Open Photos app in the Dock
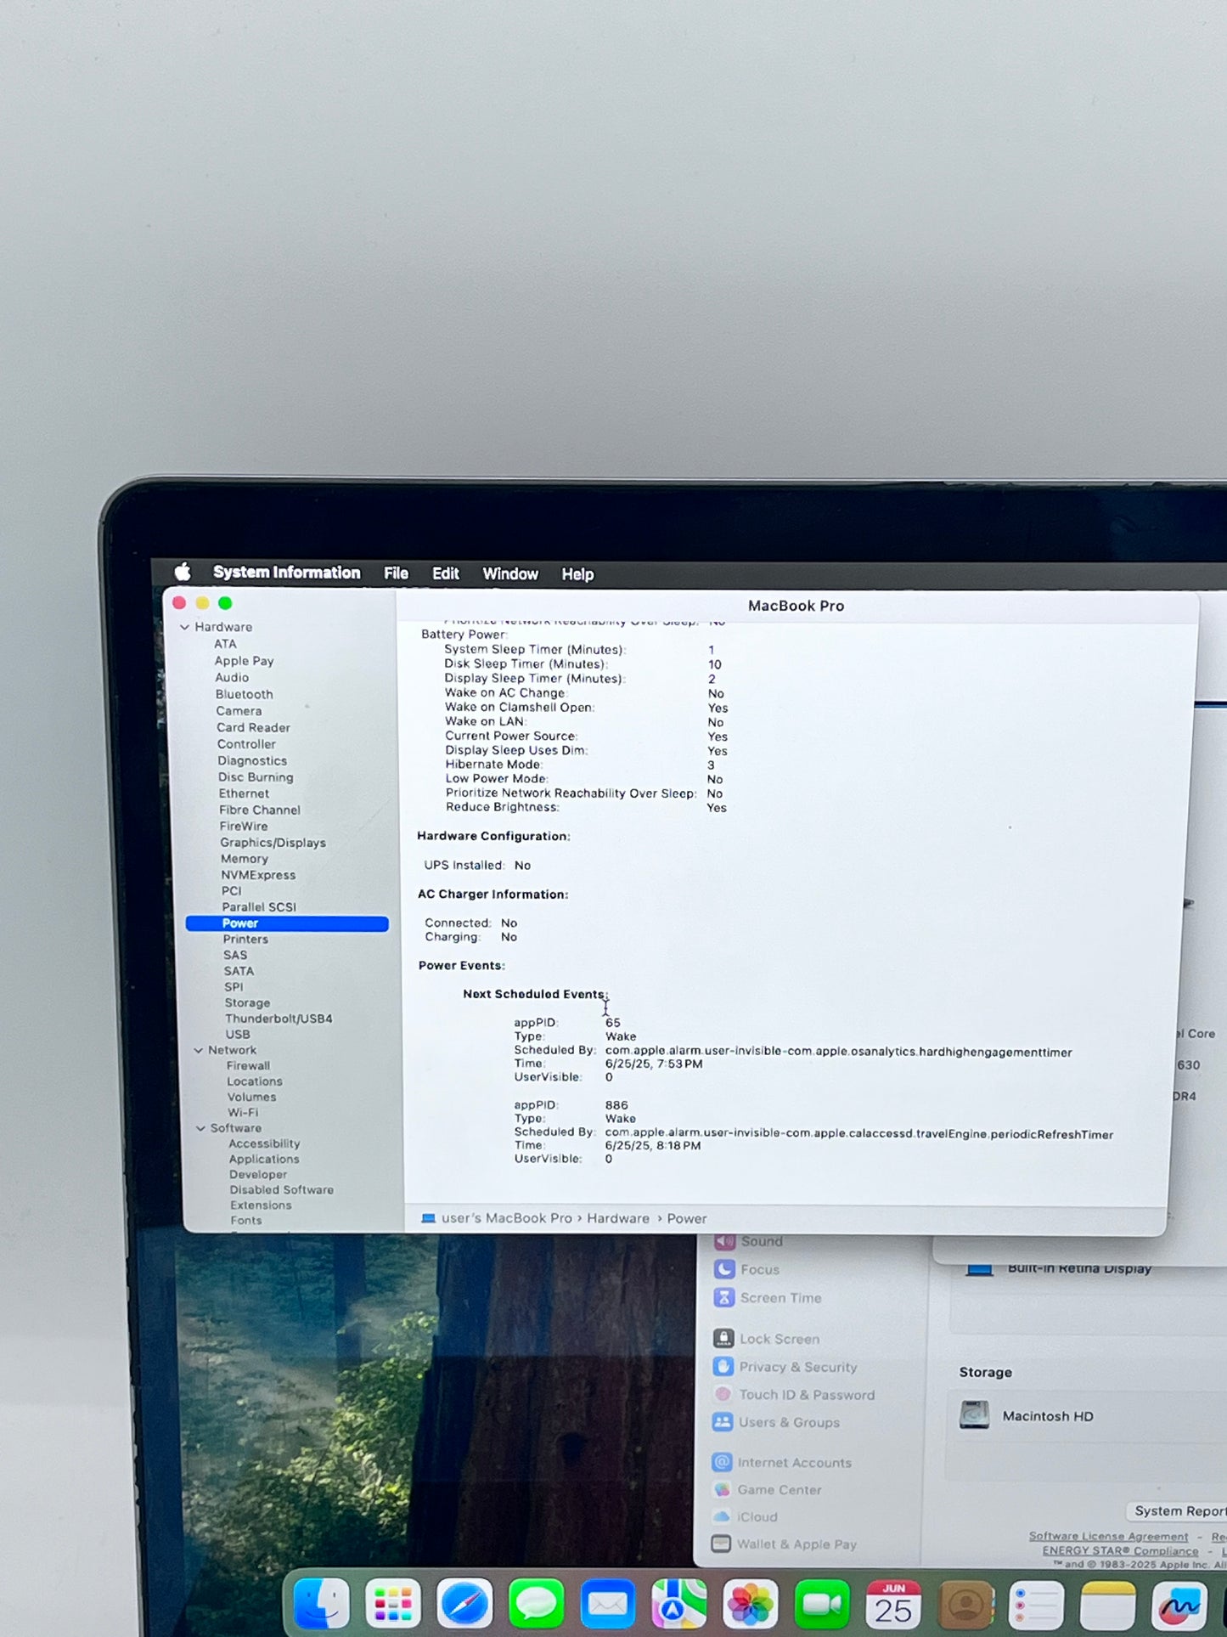Image resolution: width=1227 pixels, height=1637 pixels. pyautogui.click(x=751, y=1605)
